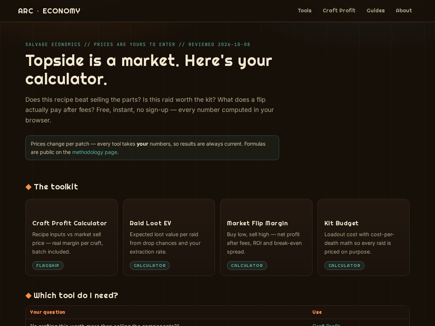This screenshot has width=435, height=326.
Task: Click the 'Use' column header
Action: 317,312
